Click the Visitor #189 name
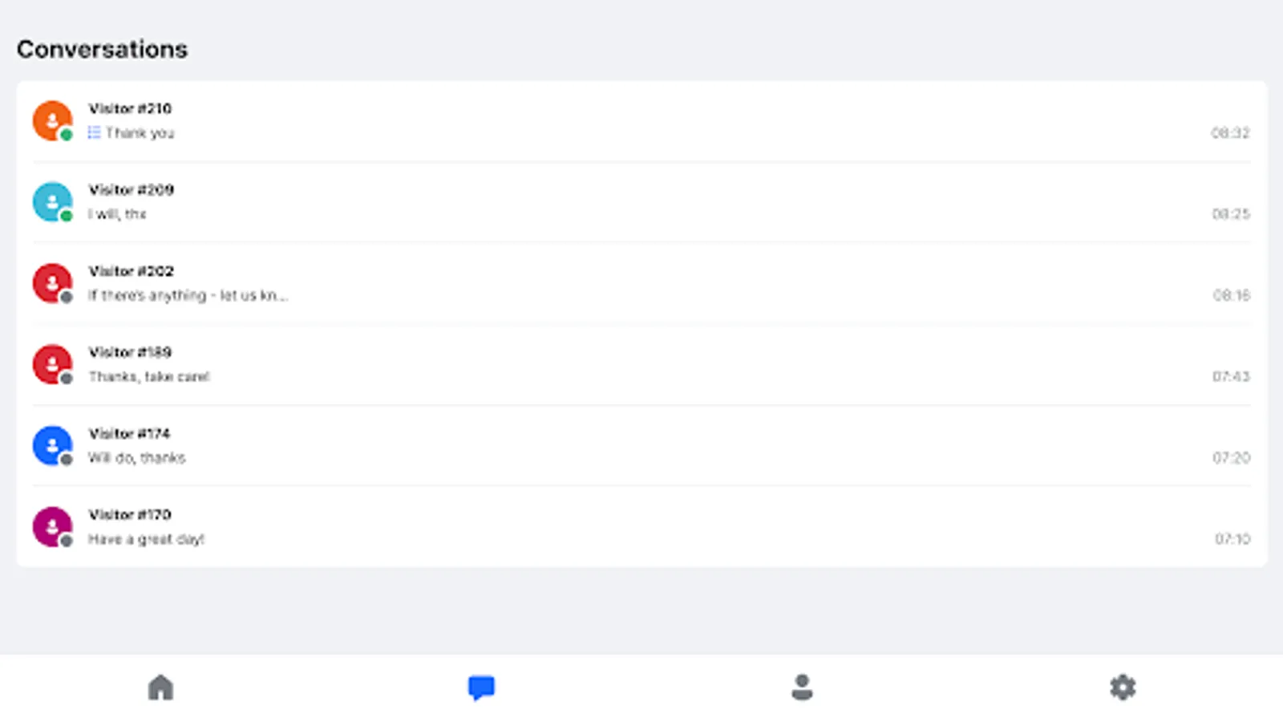This screenshot has width=1283, height=722. (130, 352)
